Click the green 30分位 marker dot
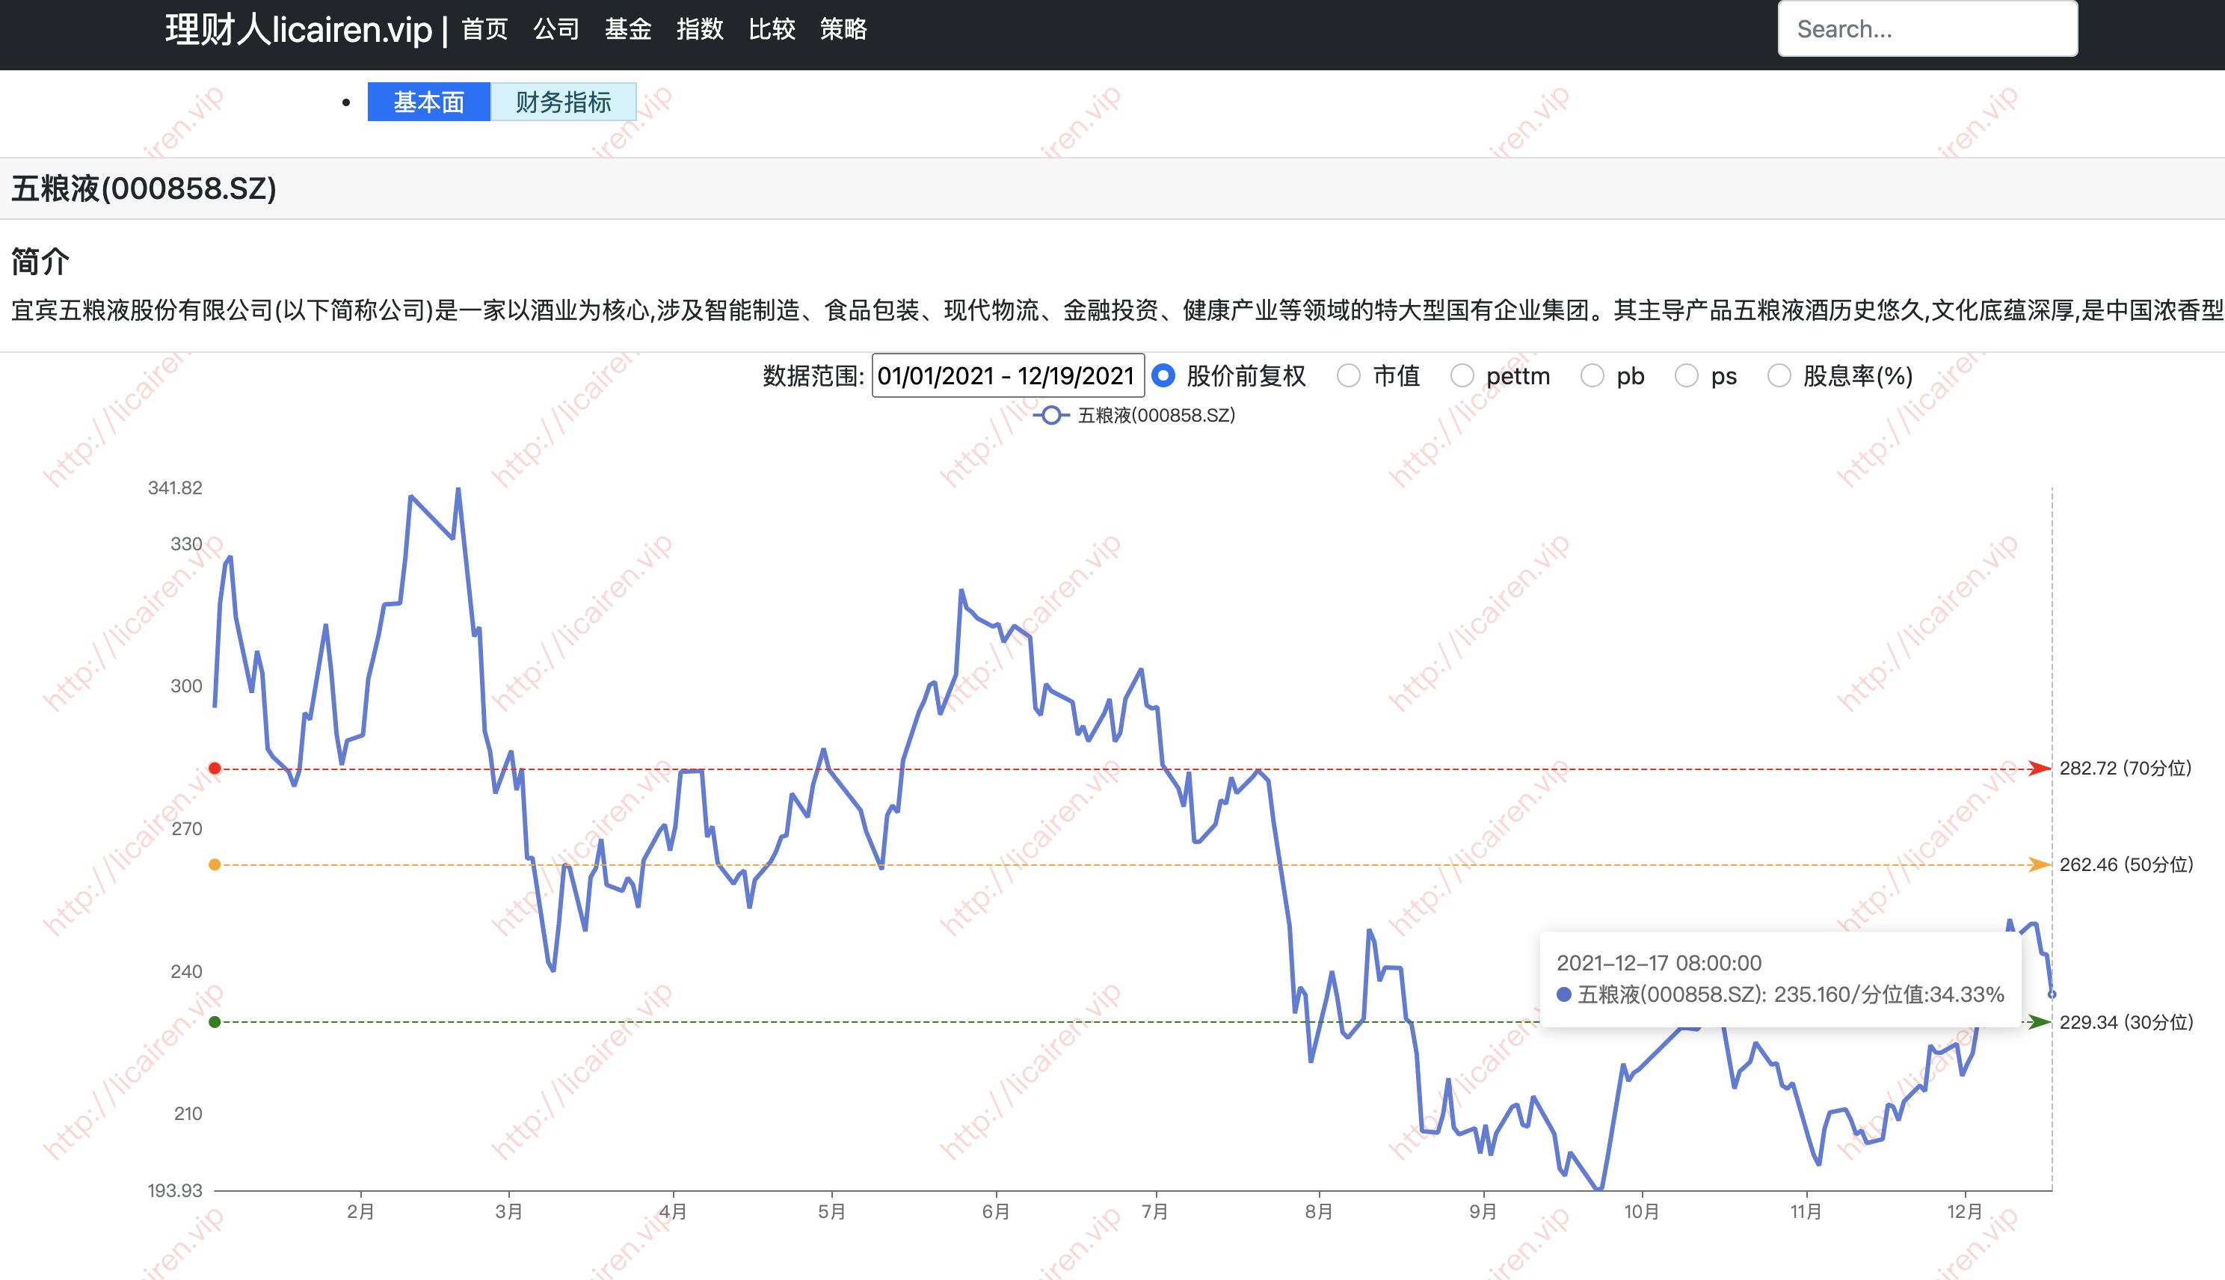Viewport: 2225px width, 1280px height. click(x=214, y=1022)
